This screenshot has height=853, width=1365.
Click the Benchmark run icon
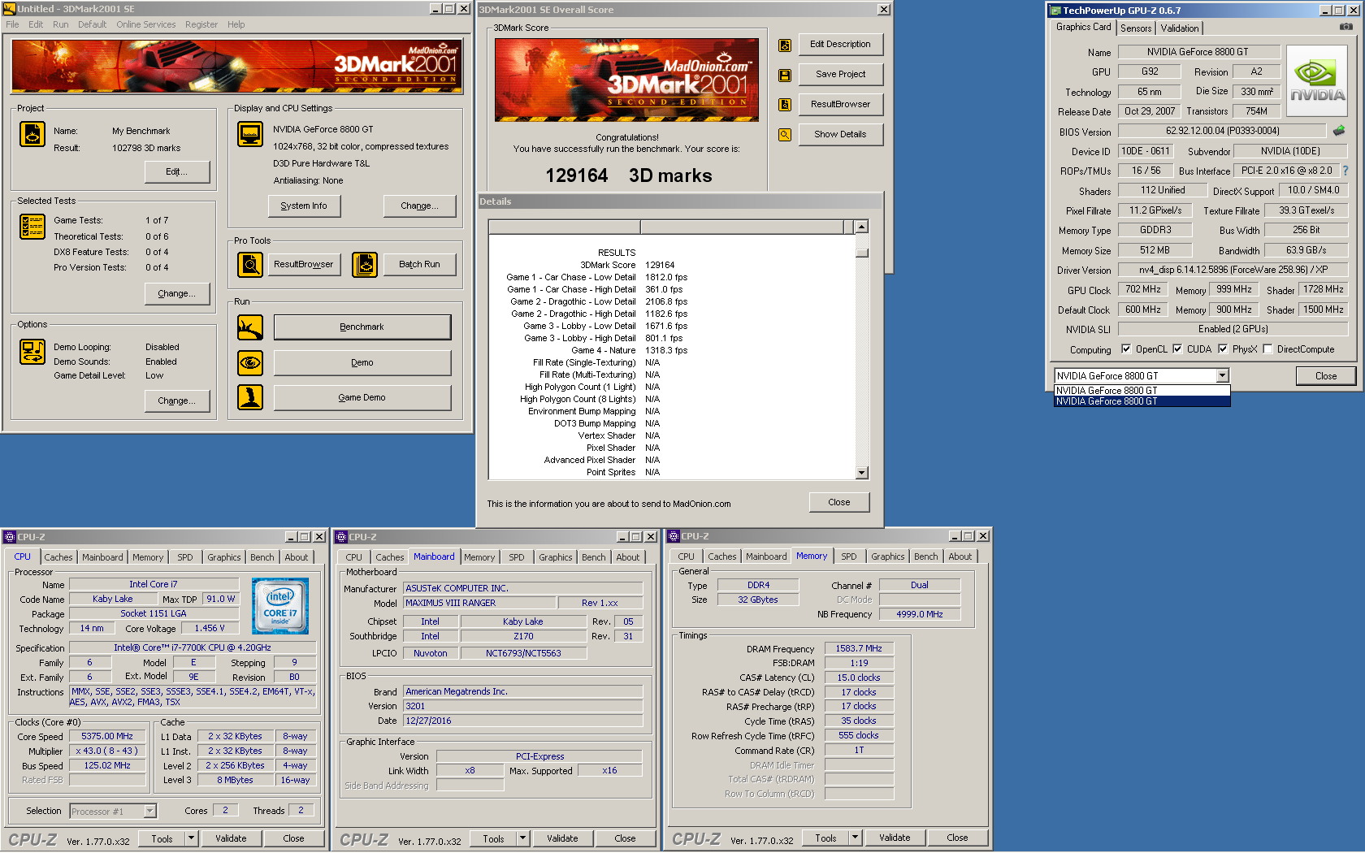[x=250, y=327]
